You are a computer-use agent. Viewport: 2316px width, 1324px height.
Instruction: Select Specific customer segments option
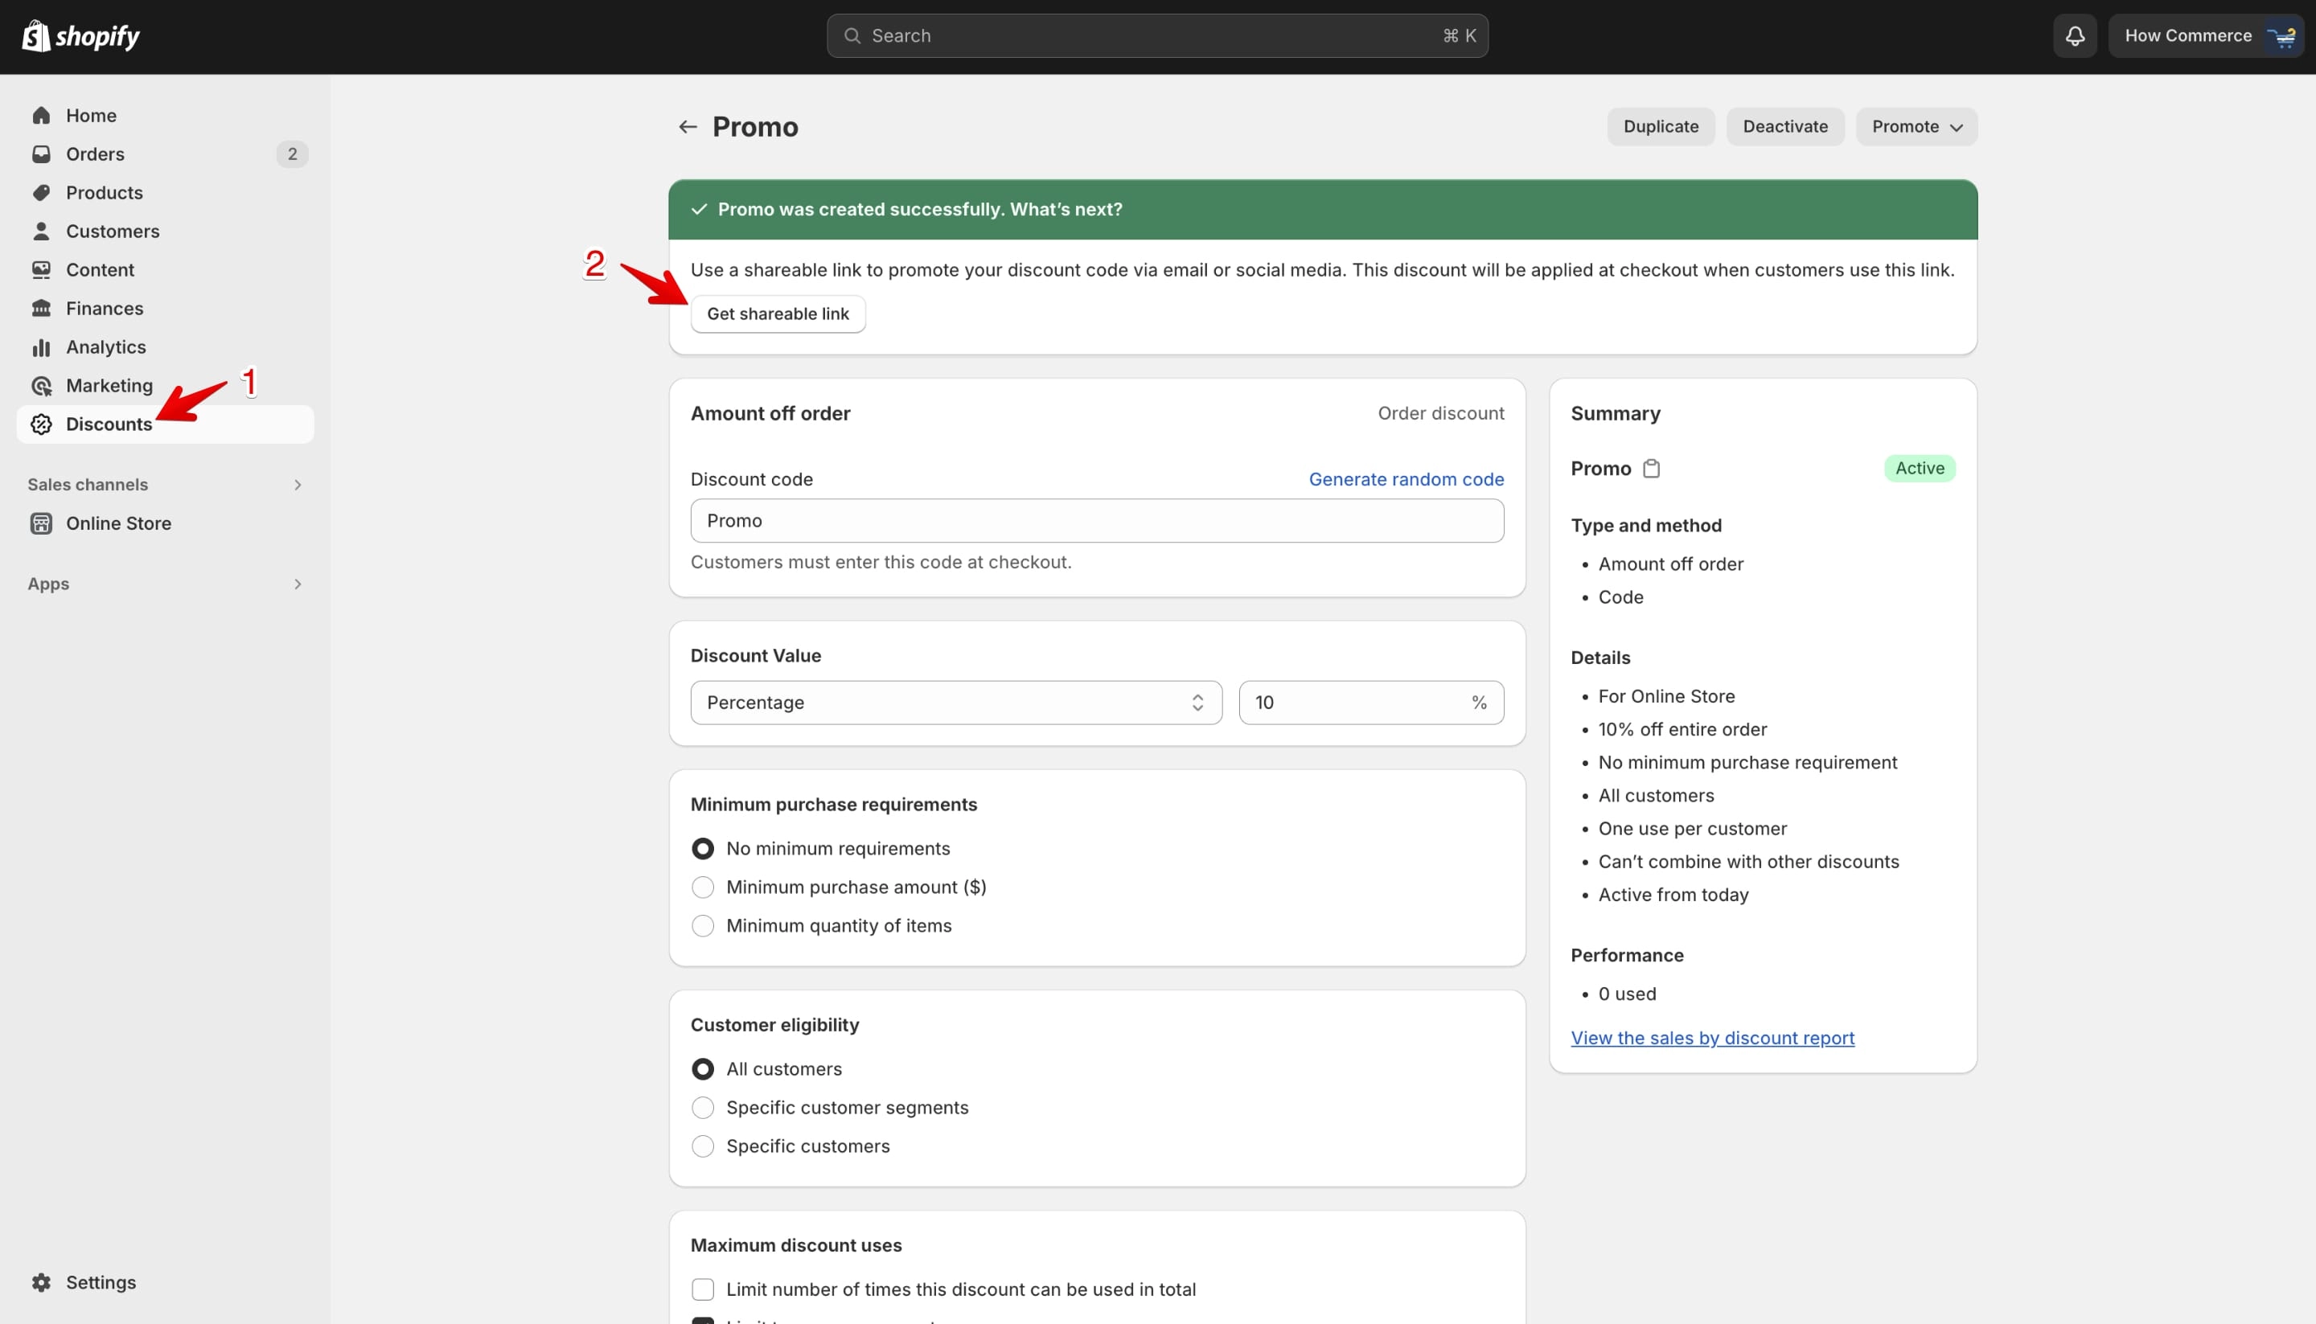pos(702,1108)
